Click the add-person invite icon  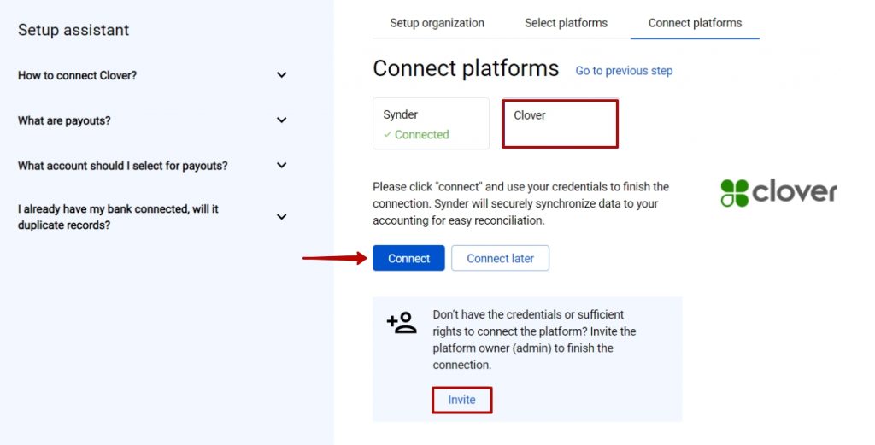[402, 322]
